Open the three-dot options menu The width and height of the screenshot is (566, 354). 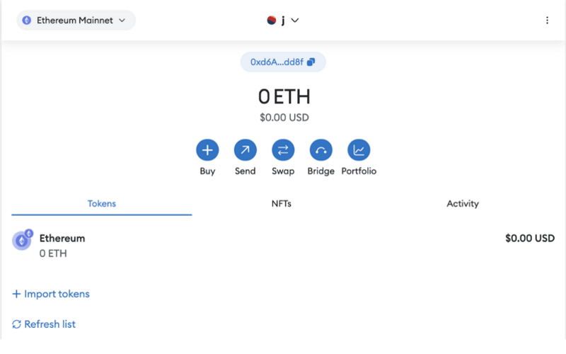coord(547,21)
